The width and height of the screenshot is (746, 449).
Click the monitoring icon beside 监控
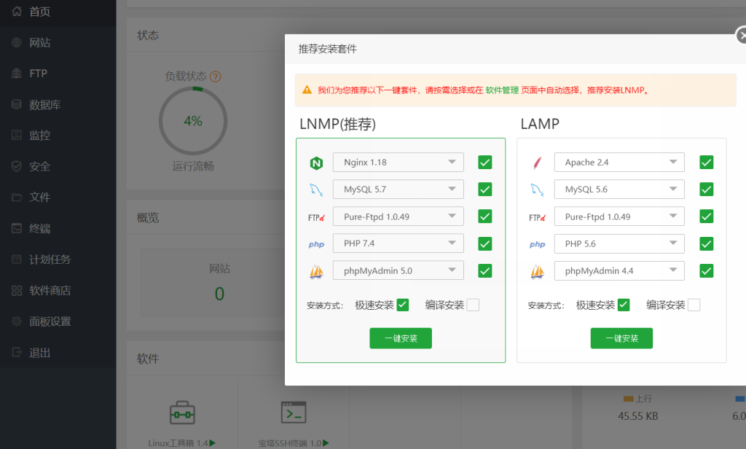17,136
